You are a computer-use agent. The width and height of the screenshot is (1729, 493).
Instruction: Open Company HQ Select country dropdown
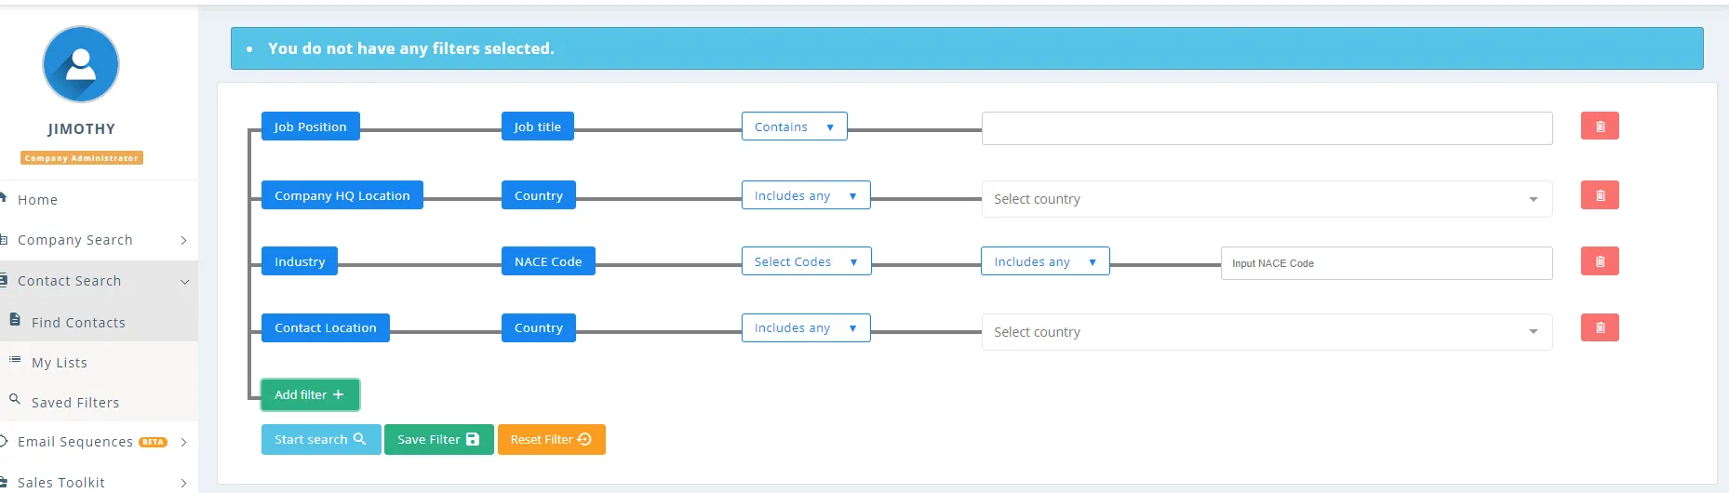[x=1266, y=199]
